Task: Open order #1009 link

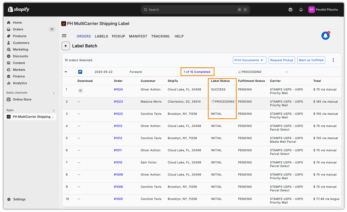Action: pyautogui.click(x=118, y=175)
